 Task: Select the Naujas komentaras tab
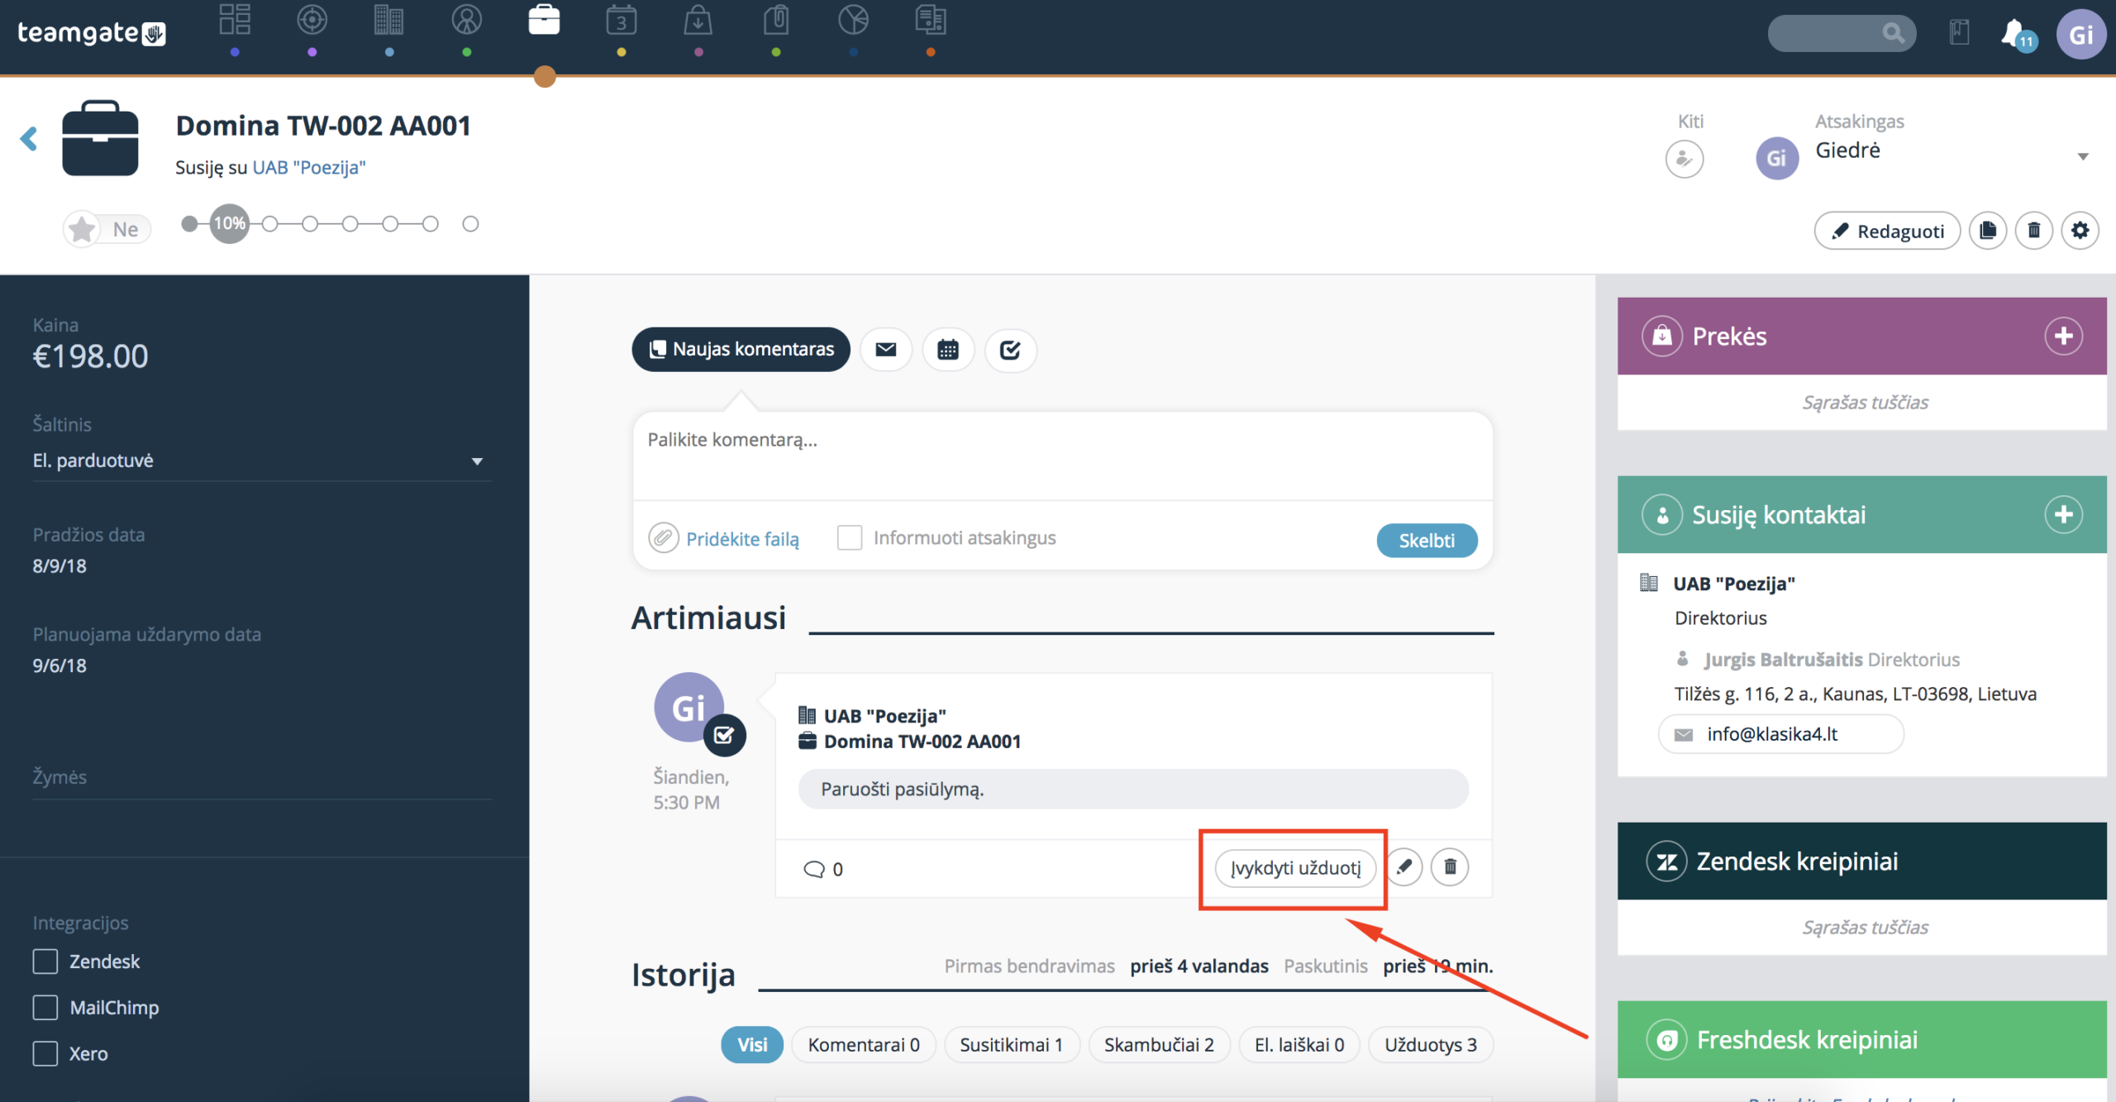click(741, 349)
